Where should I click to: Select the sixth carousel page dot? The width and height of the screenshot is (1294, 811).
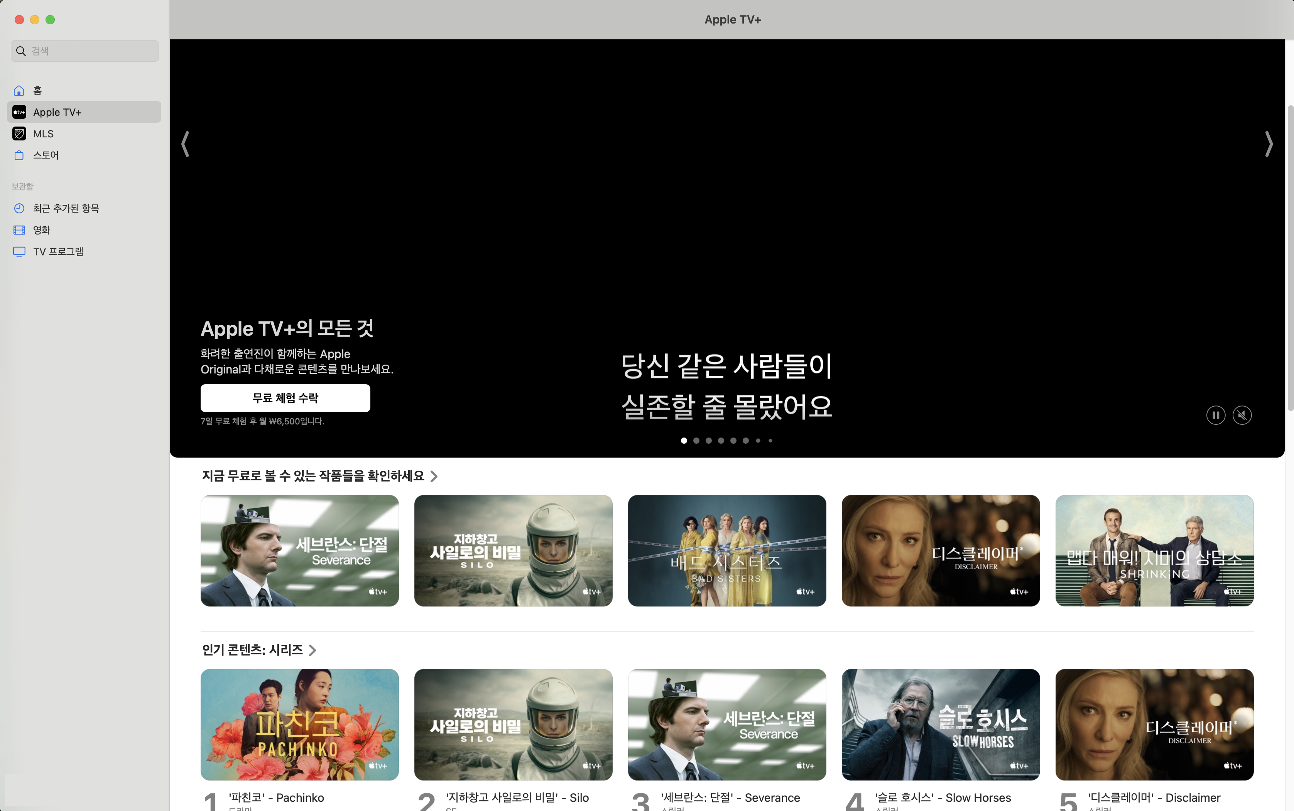(x=745, y=440)
